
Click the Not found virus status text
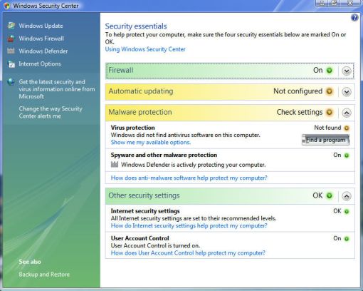(x=327, y=128)
